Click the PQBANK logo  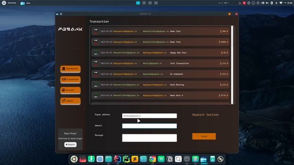click(70, 29)
